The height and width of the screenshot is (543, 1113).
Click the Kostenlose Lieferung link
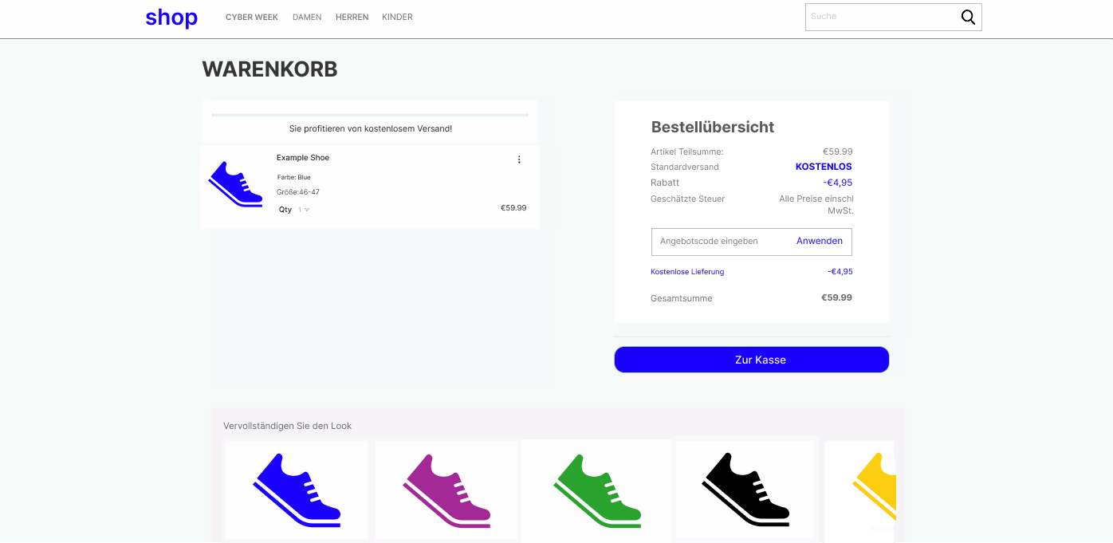click(x=687, y=272)
